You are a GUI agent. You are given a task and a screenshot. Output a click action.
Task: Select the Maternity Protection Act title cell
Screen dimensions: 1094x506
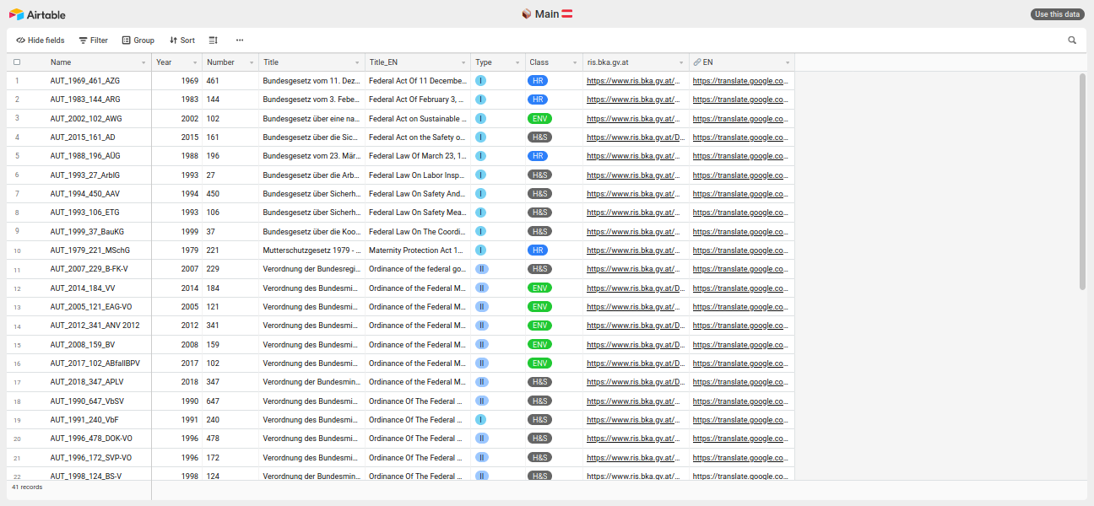418,250
